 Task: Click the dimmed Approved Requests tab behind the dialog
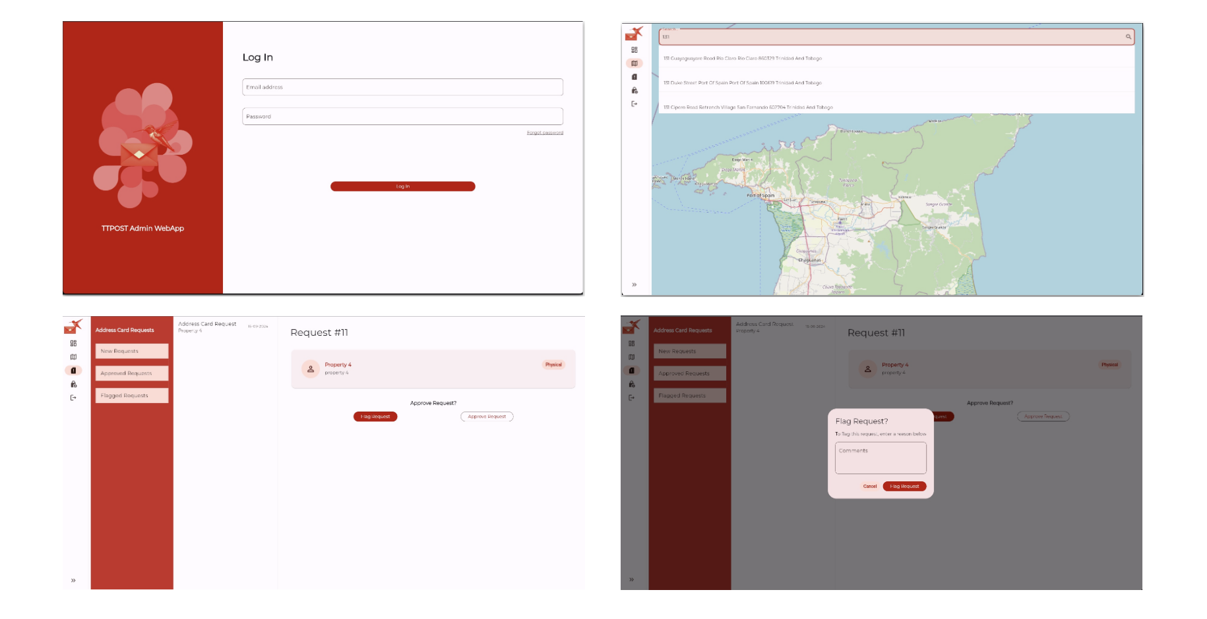pyautogui.click(x=690, y=373)
